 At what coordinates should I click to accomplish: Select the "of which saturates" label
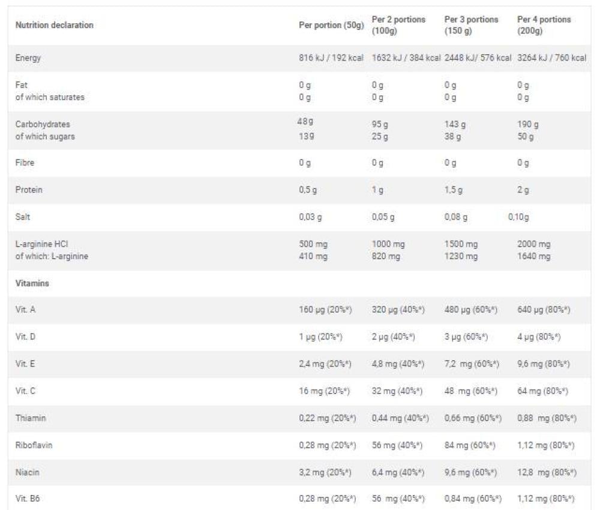tap(50, 97)
